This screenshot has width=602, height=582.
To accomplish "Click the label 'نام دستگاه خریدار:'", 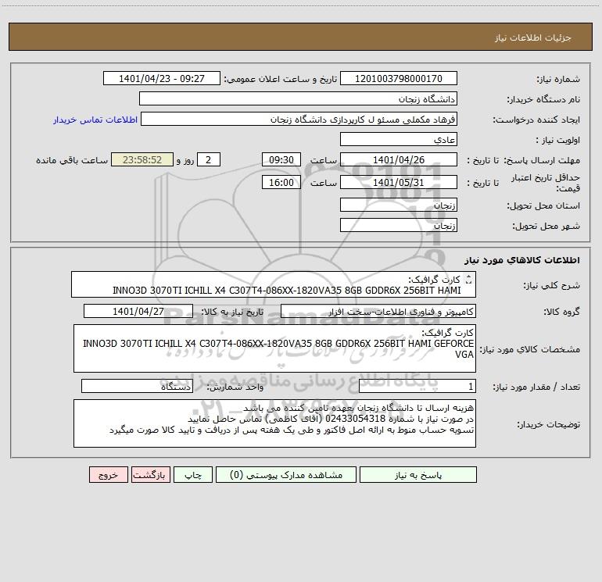I will (x=543, y=100).
